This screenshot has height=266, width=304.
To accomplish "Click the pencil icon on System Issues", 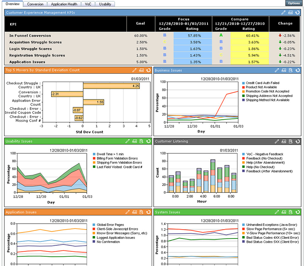I will tap(277, 212).
